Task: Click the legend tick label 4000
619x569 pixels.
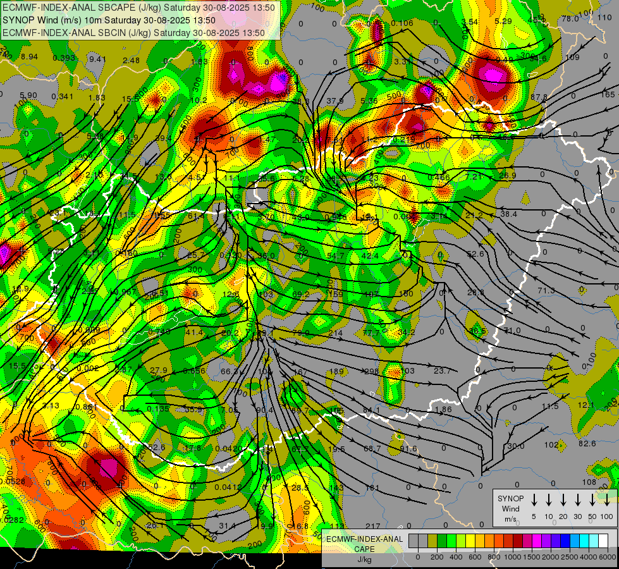Action: (x=589, y=557)
